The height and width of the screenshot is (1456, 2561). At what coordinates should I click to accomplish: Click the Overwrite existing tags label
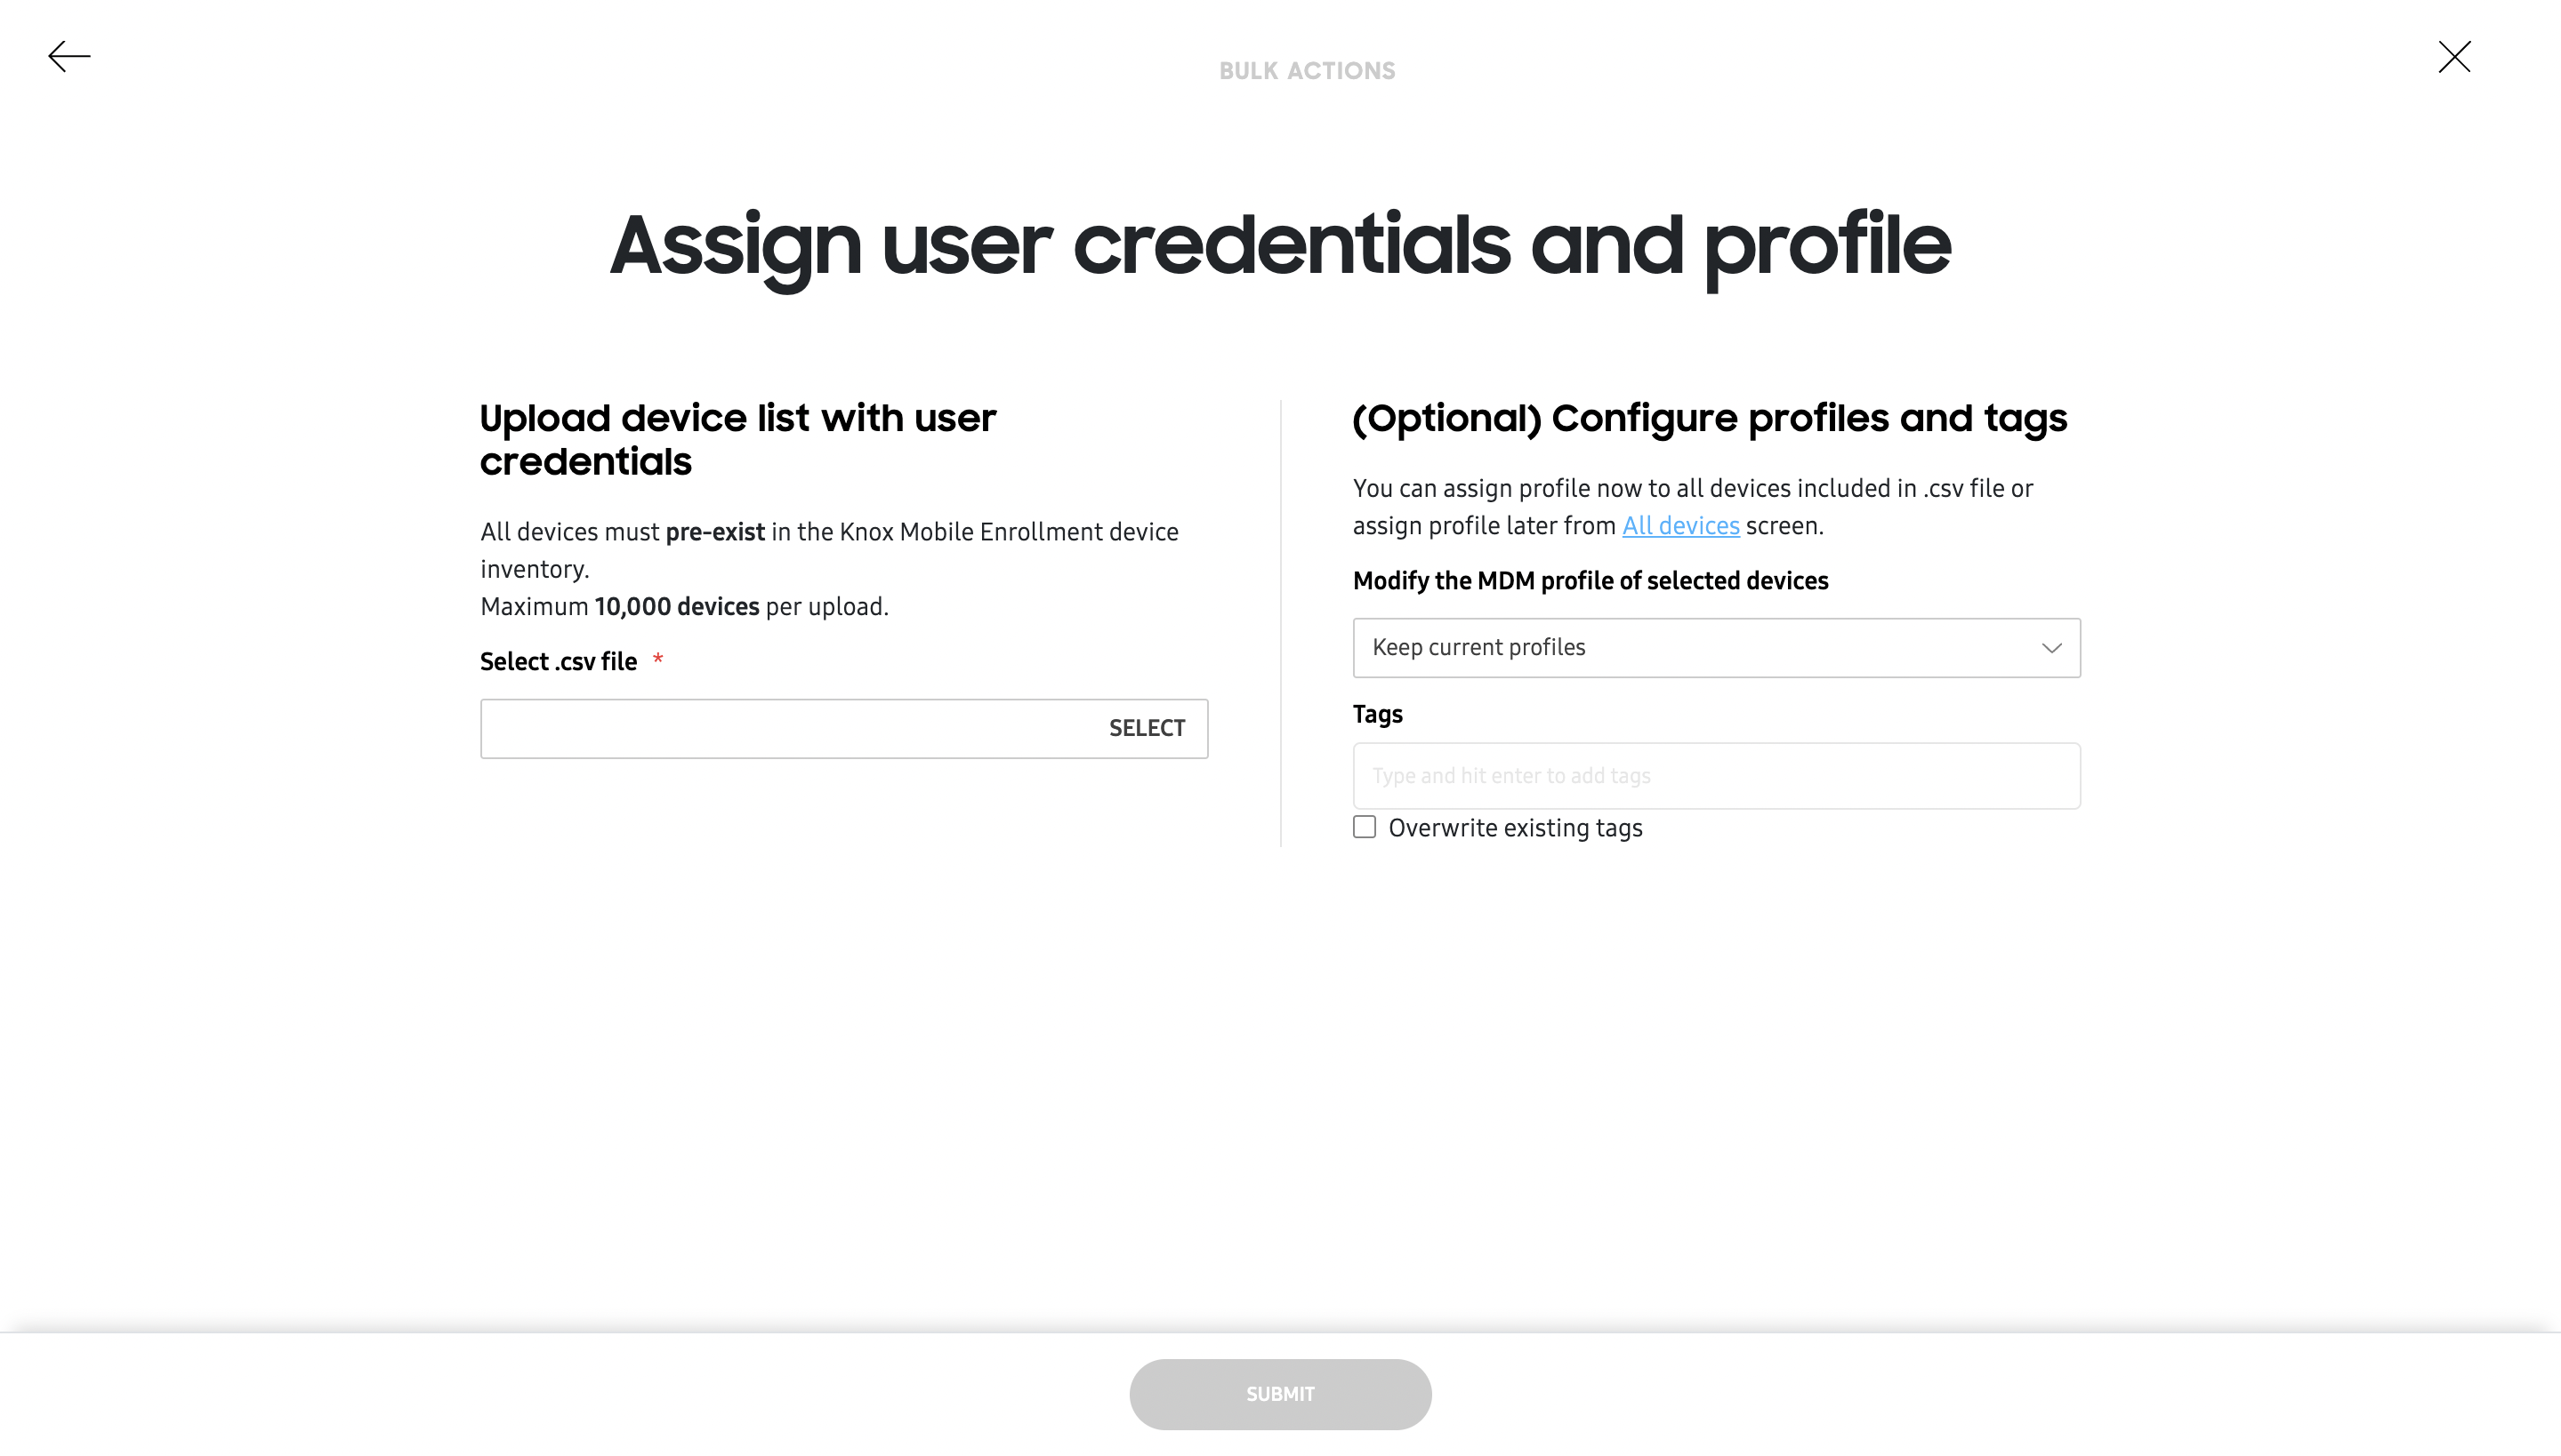pos(1515,828)
